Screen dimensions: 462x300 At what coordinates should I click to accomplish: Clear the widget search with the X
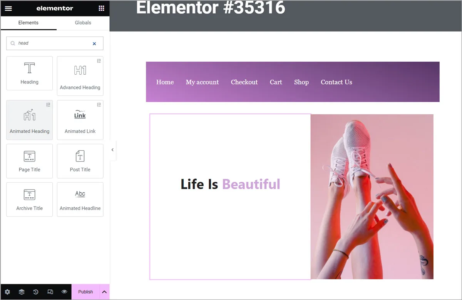(94, 44)
